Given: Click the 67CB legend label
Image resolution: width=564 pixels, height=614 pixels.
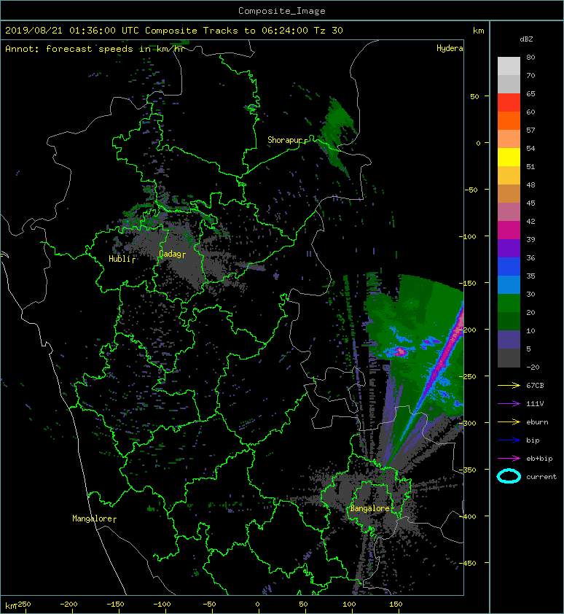Looking at the screenshot, I should tap(535, 386).
